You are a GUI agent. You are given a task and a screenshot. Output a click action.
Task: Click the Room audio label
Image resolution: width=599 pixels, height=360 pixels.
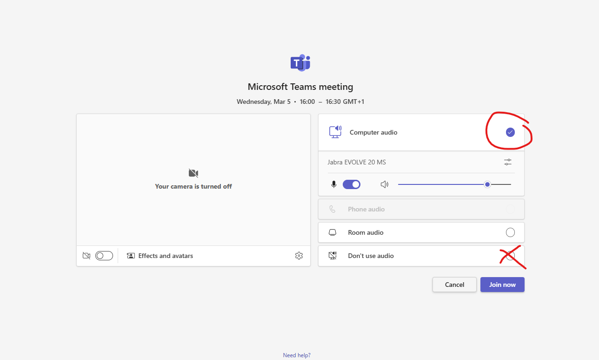[366, 232]
